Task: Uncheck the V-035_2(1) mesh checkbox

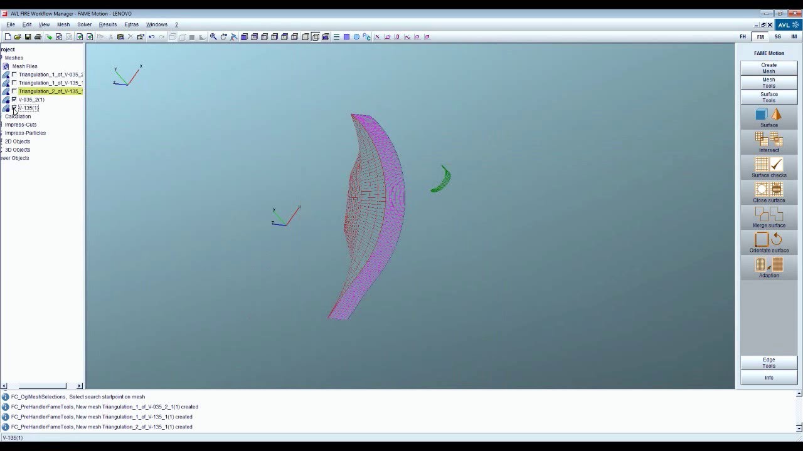Action: (x=14, y=100)
